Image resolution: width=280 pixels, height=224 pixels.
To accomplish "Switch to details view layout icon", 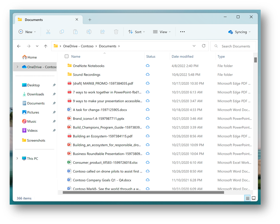I will pyautogui.click(x=248, y=198).
